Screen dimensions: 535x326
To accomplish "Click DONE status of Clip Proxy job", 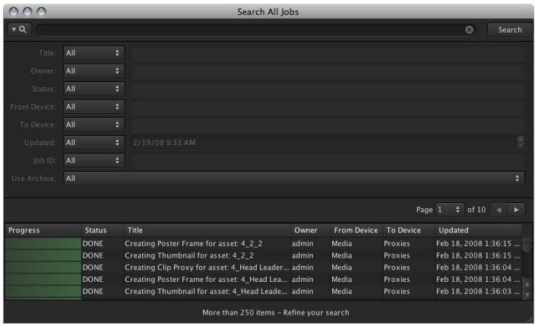I will (93, 267).
